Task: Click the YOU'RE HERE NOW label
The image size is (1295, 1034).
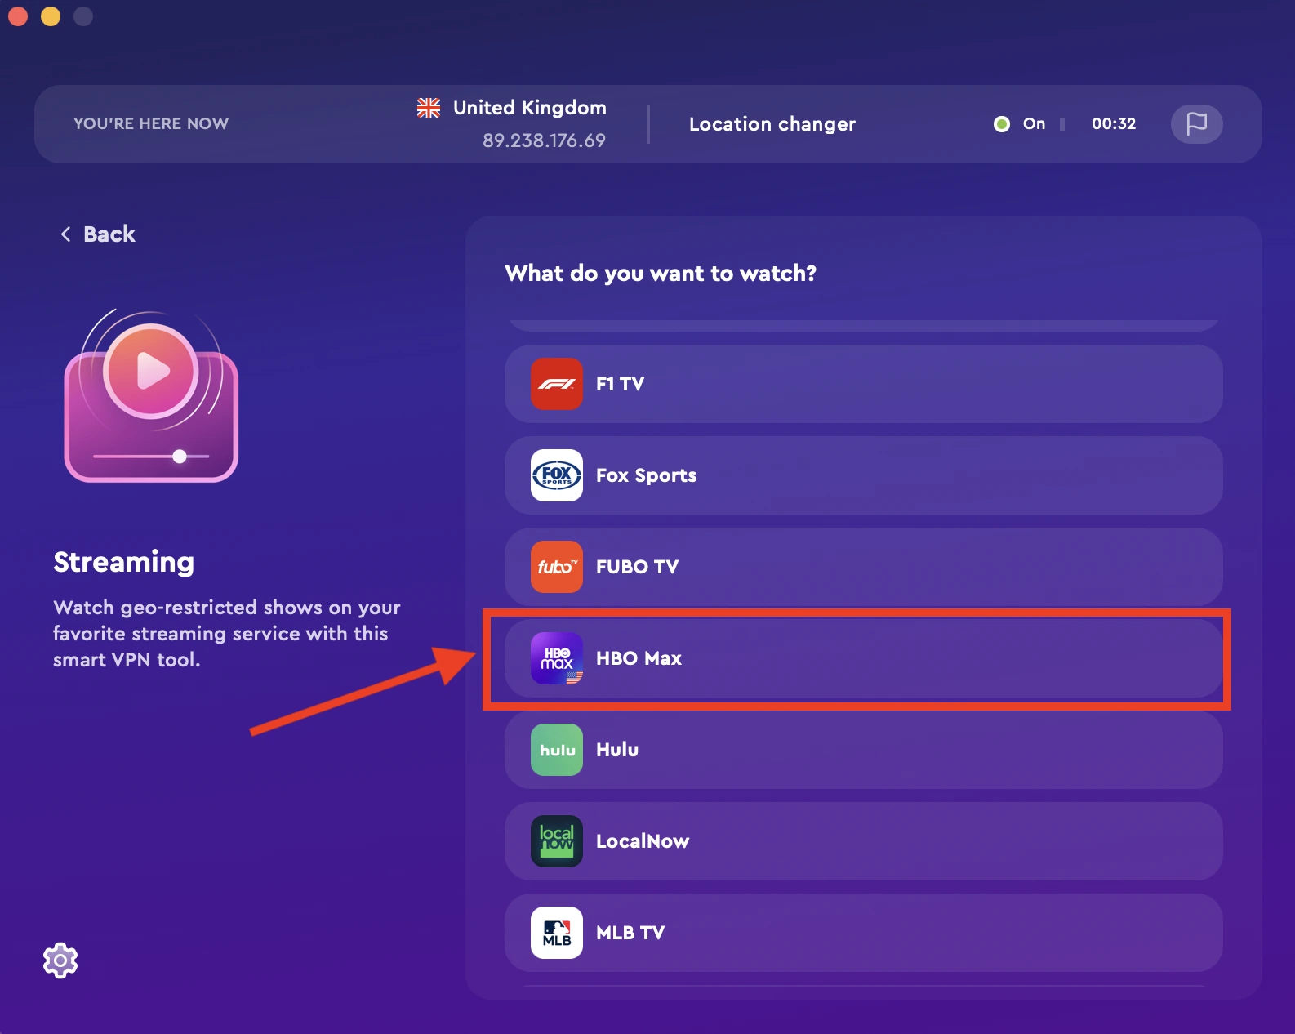Action: [151, 123]
